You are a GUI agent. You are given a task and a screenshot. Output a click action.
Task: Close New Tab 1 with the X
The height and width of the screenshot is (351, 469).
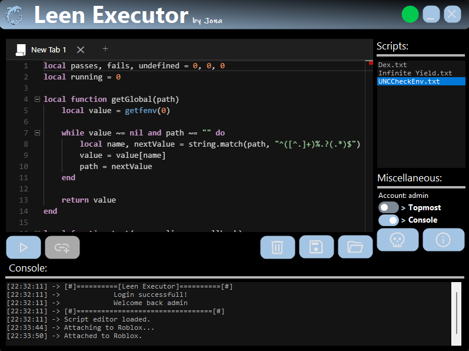click(x=81, y=50)
